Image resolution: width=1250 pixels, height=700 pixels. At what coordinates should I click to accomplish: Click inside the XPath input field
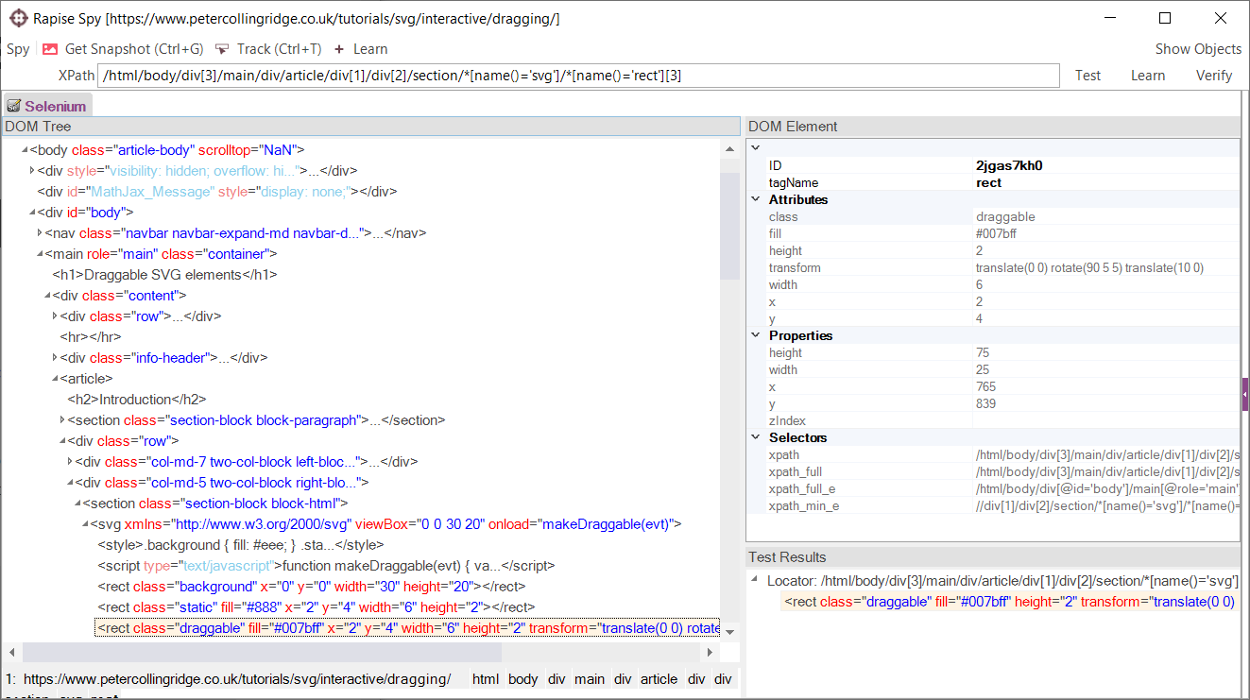click(x=578, y=76)
